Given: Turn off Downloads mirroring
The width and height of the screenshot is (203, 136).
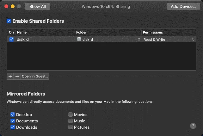Looking at the screenshot, I should [13, 127].
